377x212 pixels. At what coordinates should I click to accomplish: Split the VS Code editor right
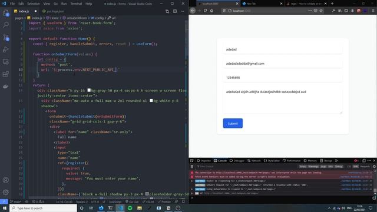(175, 11)
